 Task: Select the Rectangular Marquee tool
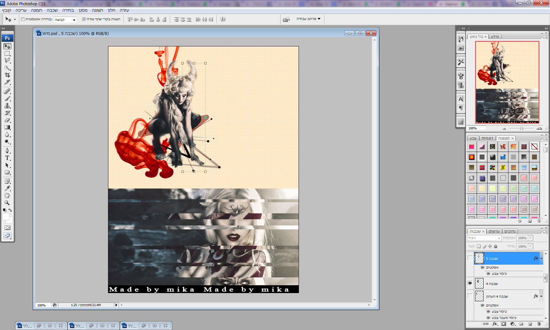tap(7, 53)
